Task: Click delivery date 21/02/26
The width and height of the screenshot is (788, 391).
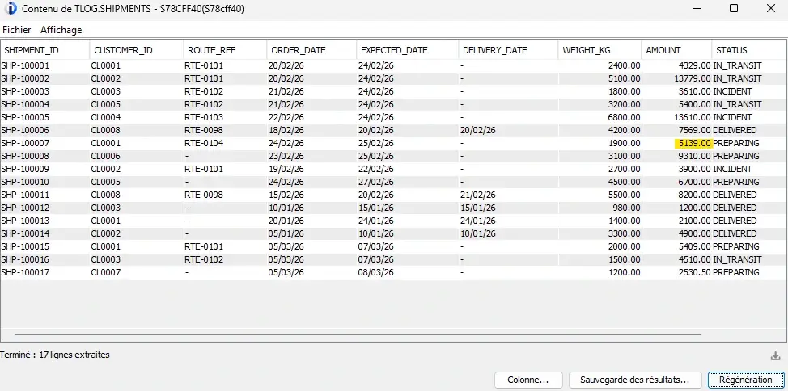Action: (478, 195)
